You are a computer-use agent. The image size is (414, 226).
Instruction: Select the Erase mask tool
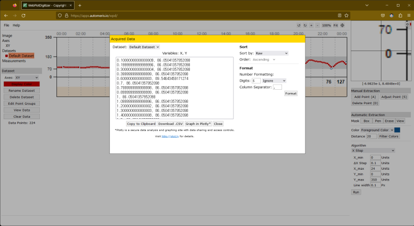pos(389,120)
